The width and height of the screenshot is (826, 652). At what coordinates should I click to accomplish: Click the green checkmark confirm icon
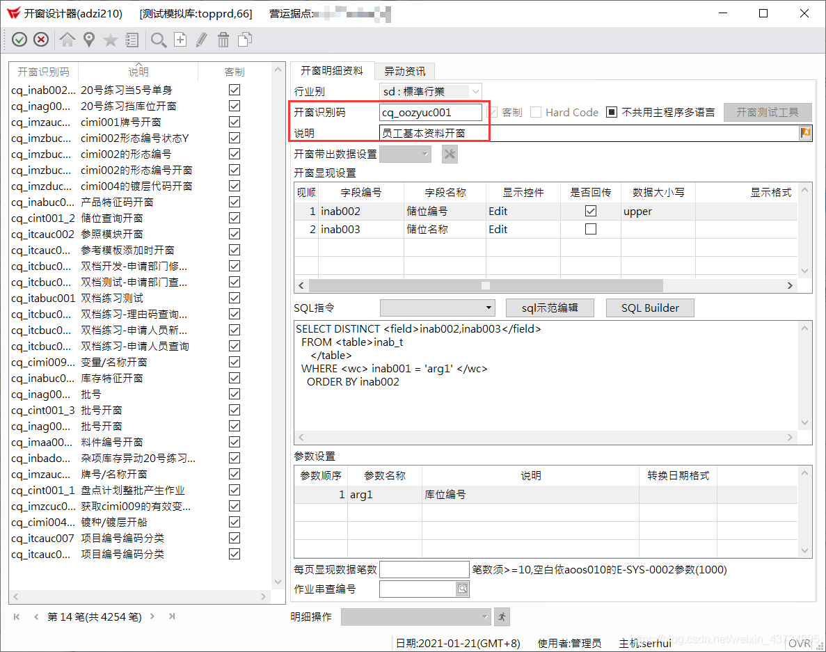[x=19, y=40]
